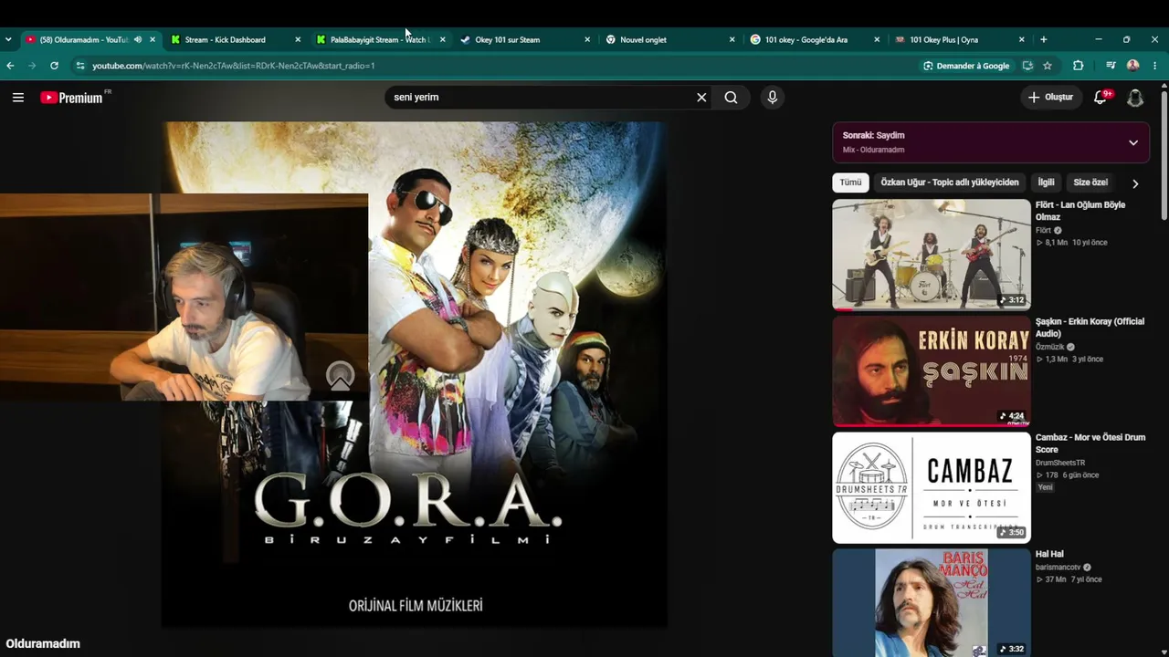Mute the Olduramadım YouTube tab audio
Screen dimensions: 1169x657
[x=138, y=39]
